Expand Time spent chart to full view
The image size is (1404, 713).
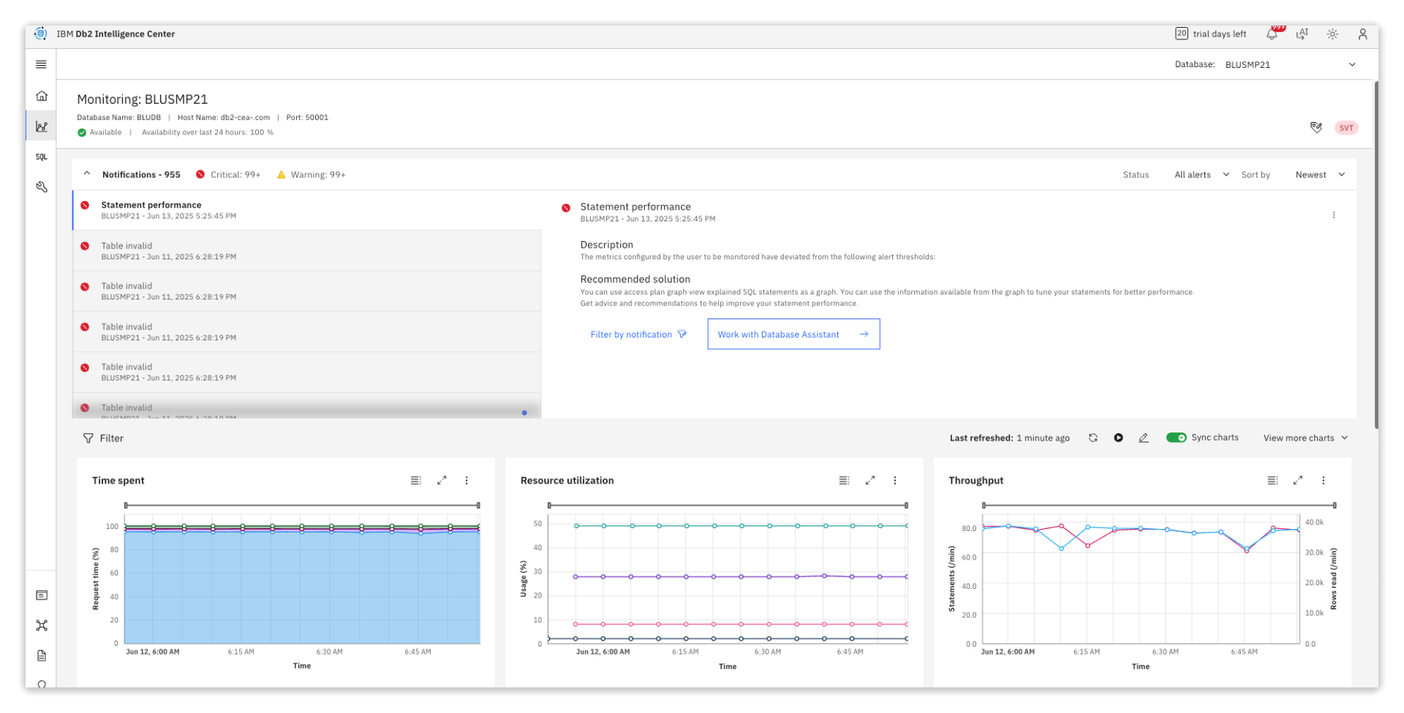(442, 481)
